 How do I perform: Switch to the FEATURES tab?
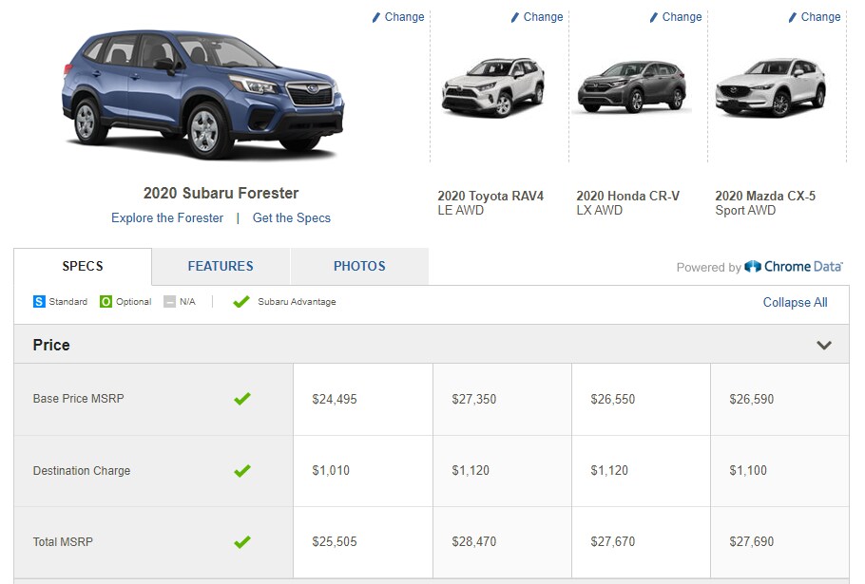coord(221,266)
